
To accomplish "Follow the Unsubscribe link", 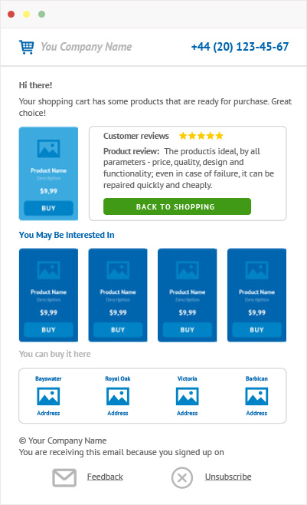I will point(228,477).
